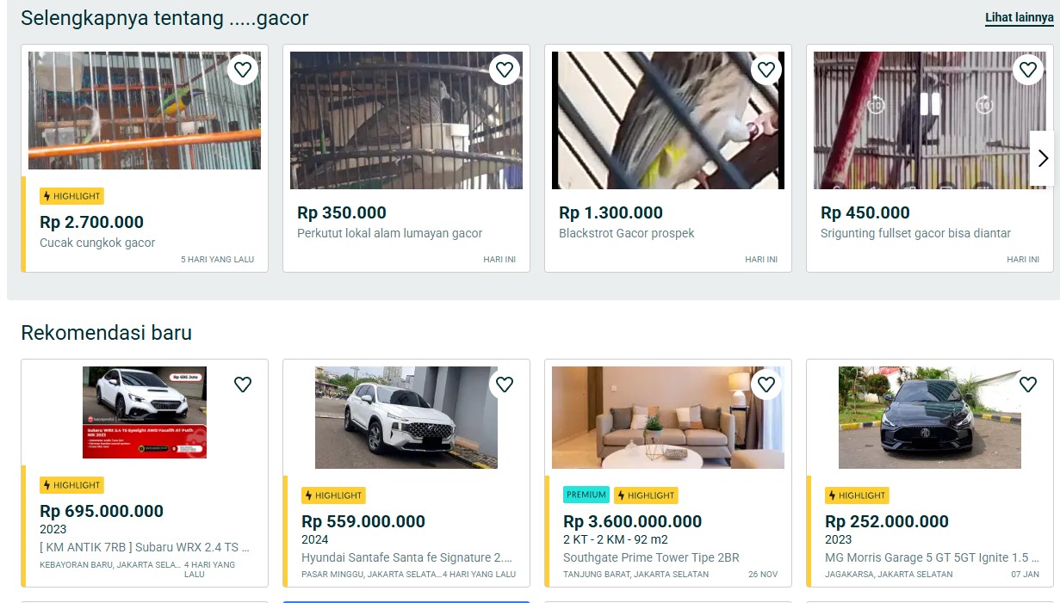This screenshot has width=1060, height=603.
Task: Favorite the Blackstrot Gacor prospek listing
Action: tap(766, 69)
